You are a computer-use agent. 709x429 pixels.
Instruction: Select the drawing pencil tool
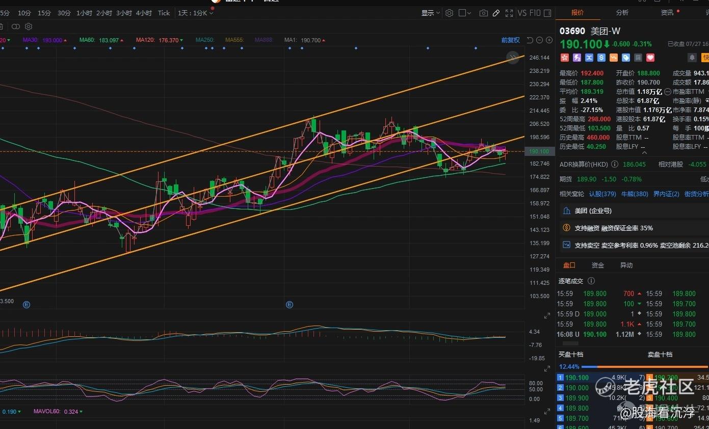click(x=496, y=13)
